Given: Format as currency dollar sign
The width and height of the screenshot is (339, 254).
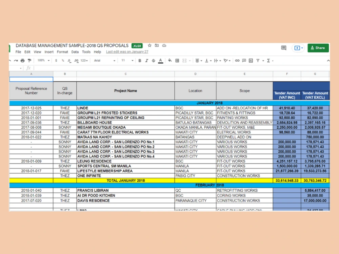Looking at the screenshot, I should [x=56, y=61].
